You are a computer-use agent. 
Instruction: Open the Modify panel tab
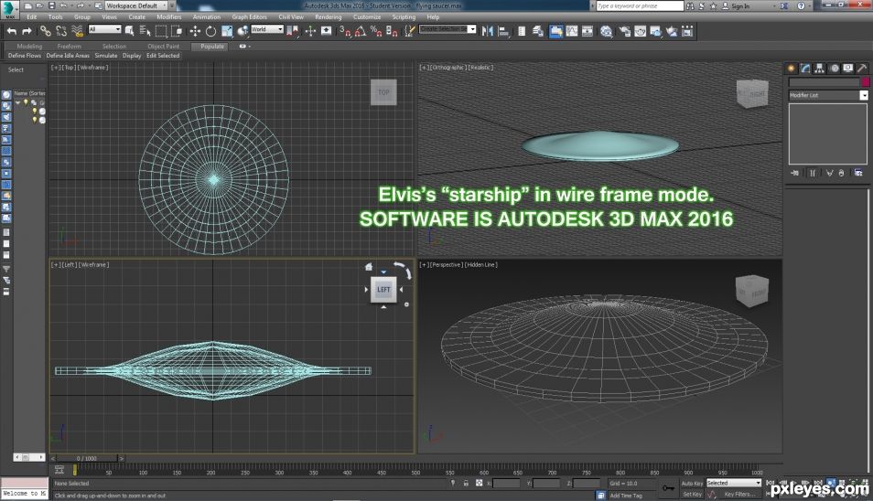(805, 68)
